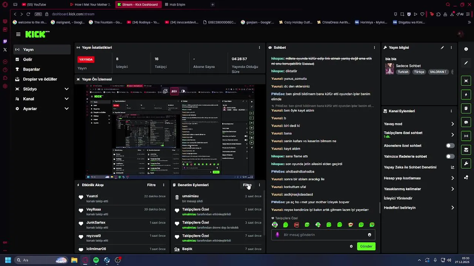This screenshot has height=266, width=474.
Task: Click the Turkish tag chip
Action: pos(403,72)
